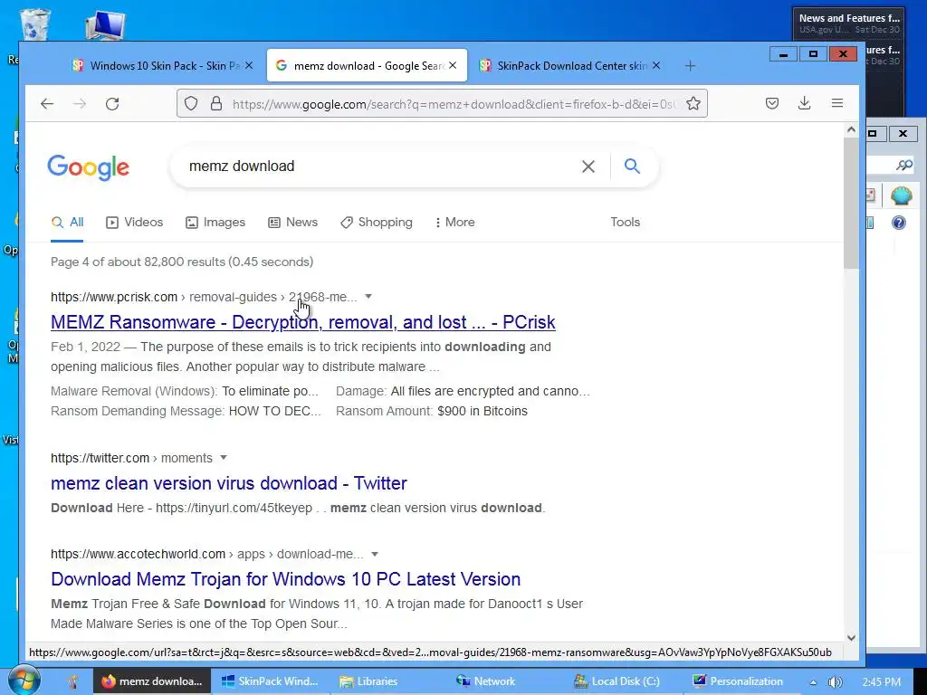The image size is (927, 695).
Task: Select the Videos search filter
Action: 134,223
